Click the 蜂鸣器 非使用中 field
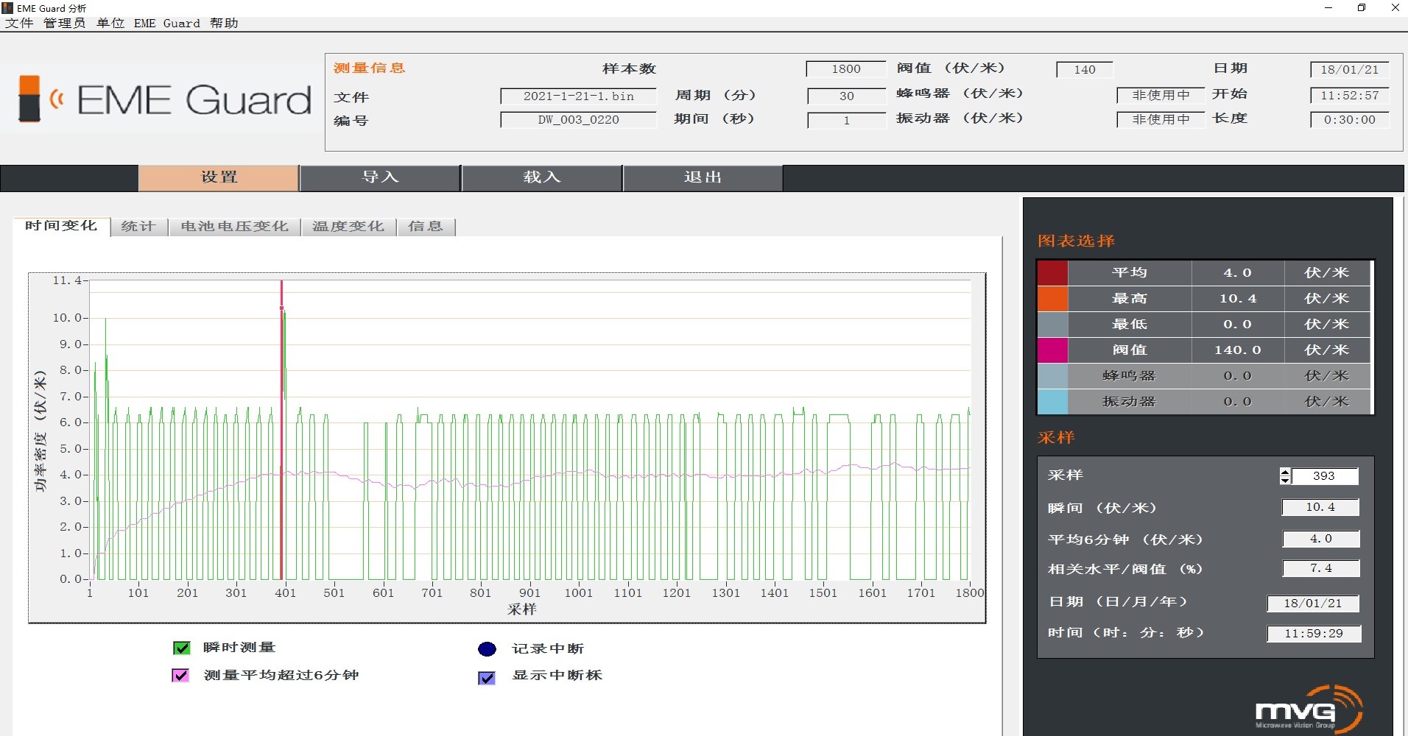The image size is (1408, 736). (x=1161, y=96)
